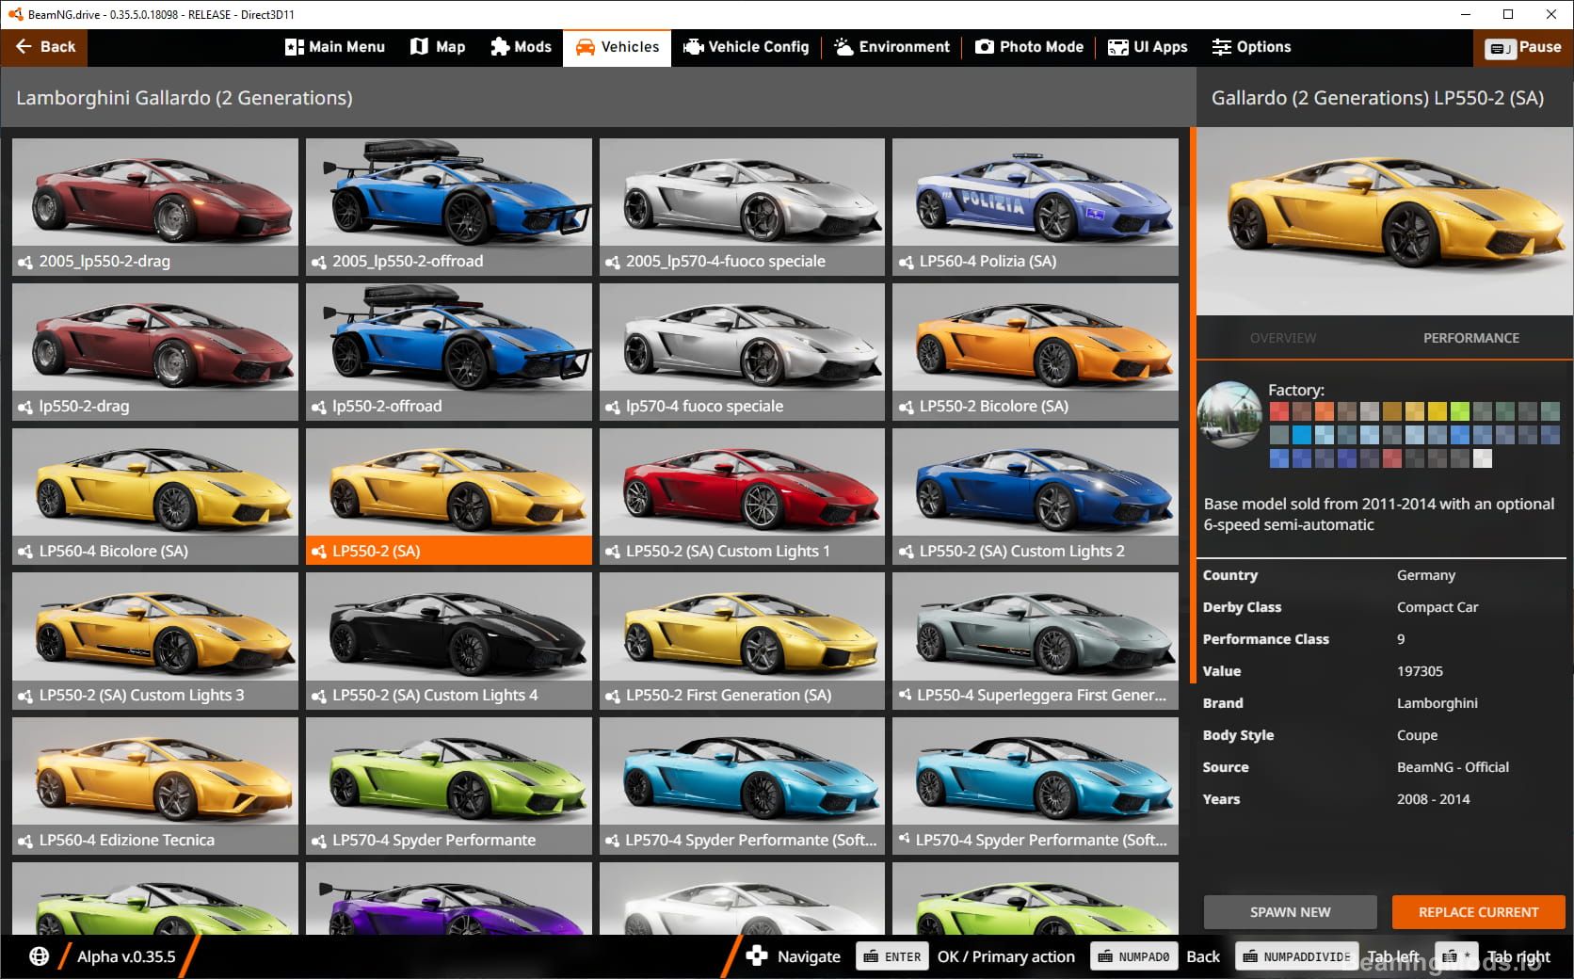The height and width of the screenshot is (979, 1574).
Task: Select the 2005_lp550-2-offroad car tile
Action: [x=449, y=207]
